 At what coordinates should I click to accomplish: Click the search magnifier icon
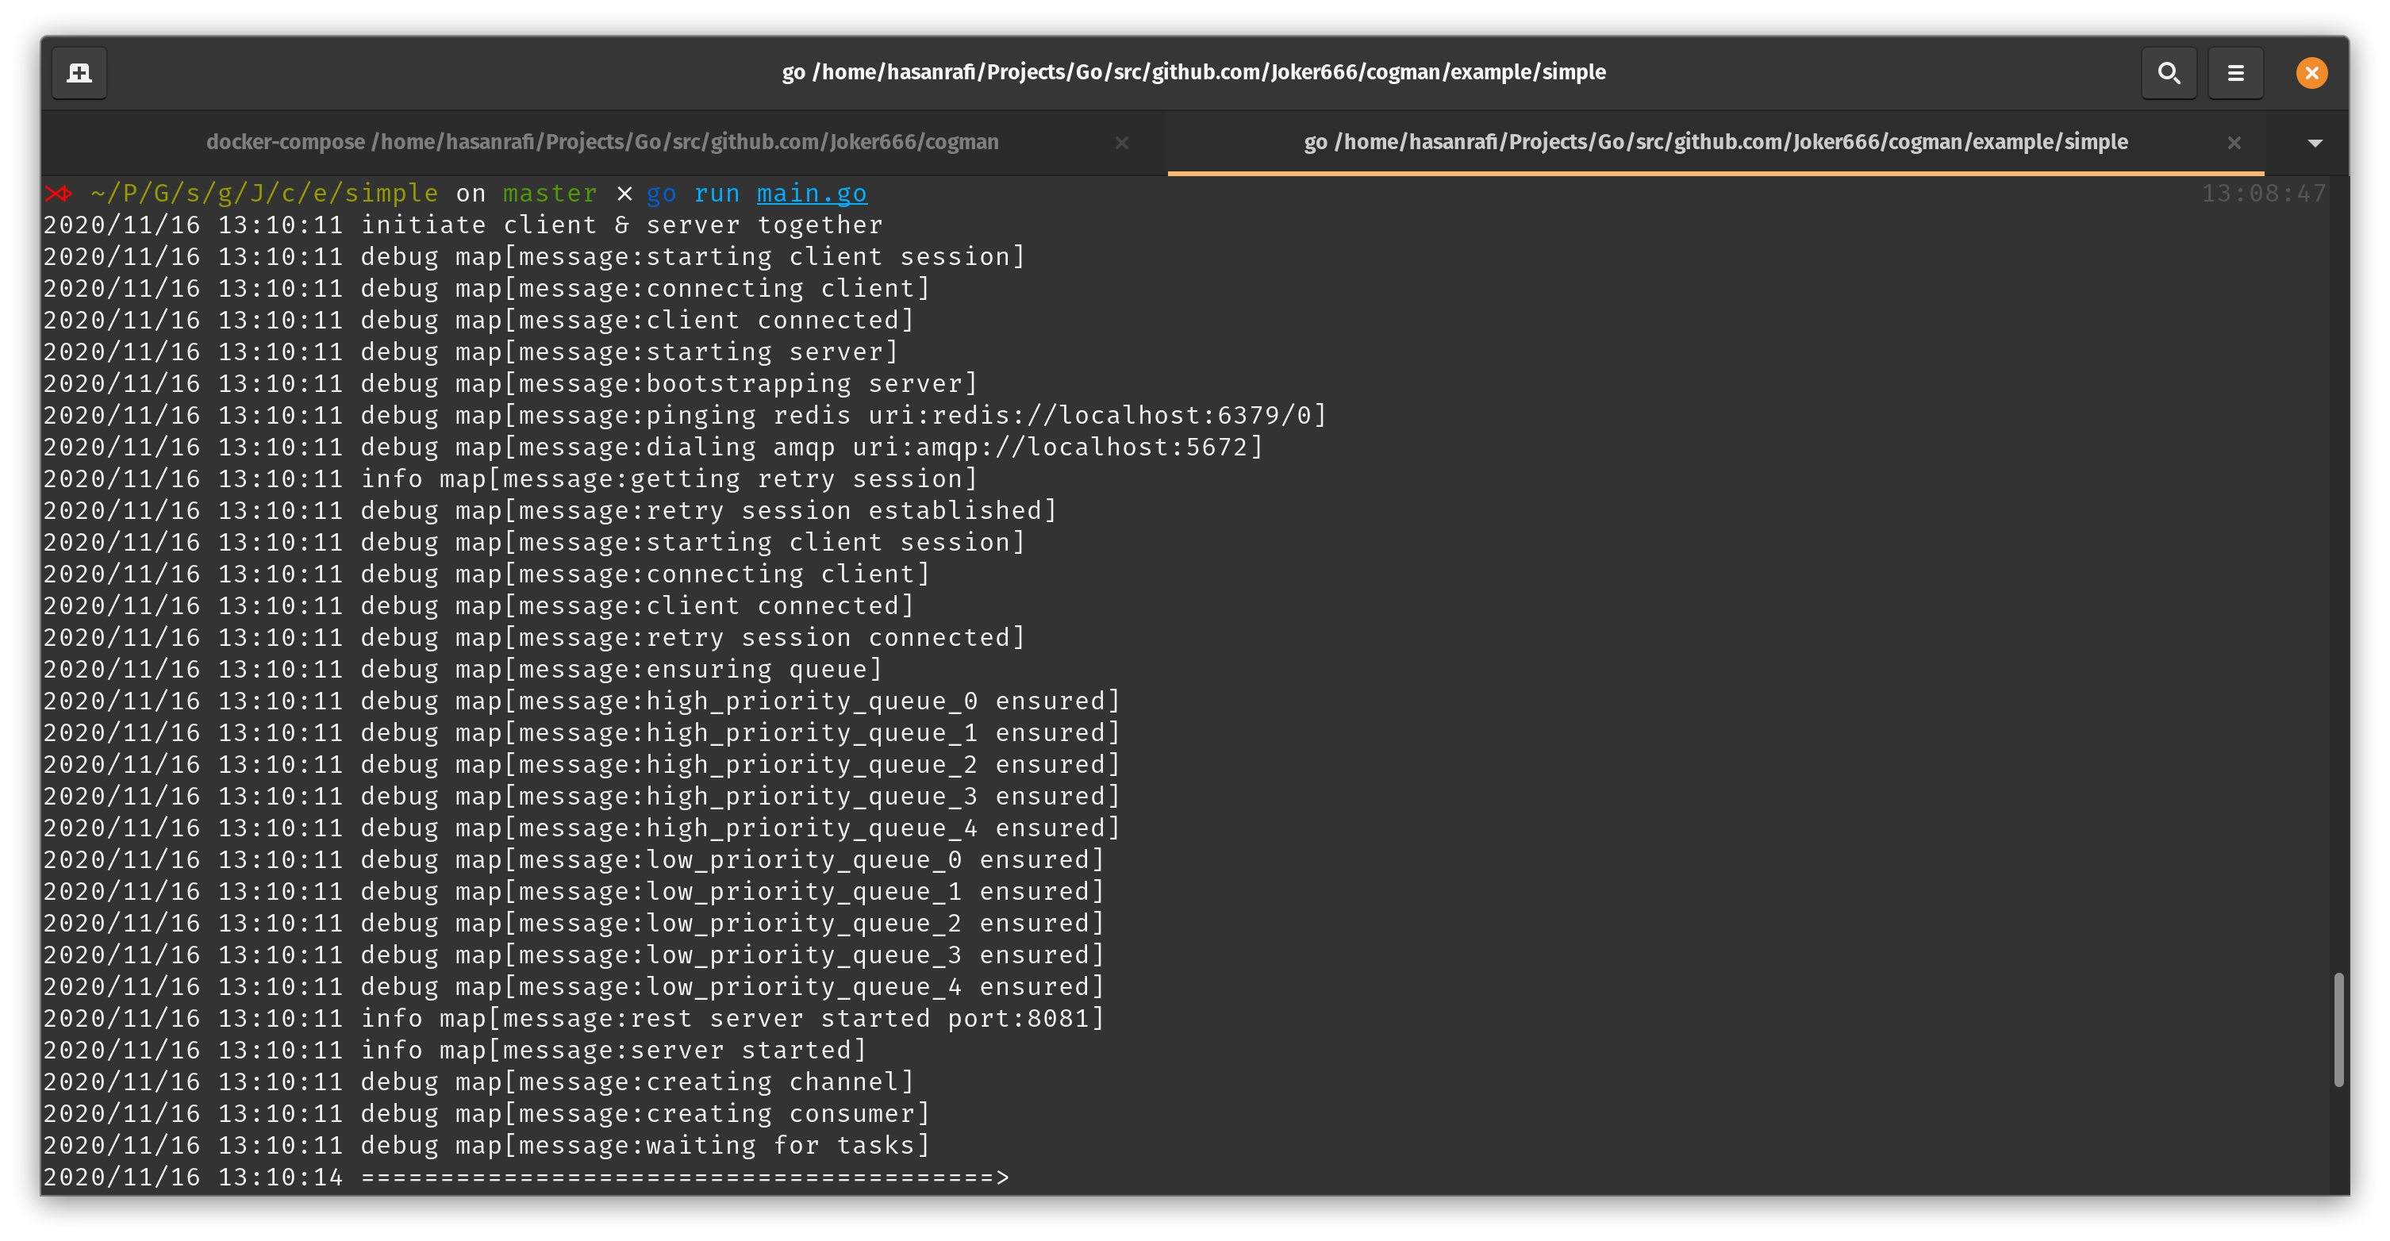[x=2169, y=72]
